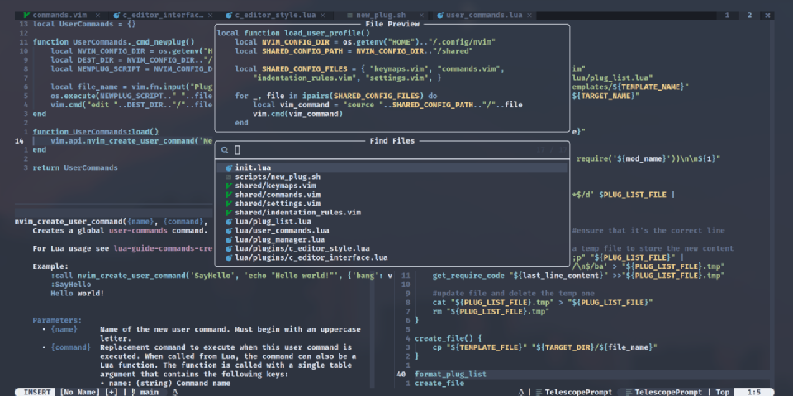Click the 17 / 17 results counter
This screenshot has width=793, height=396.
tap(552, 150)
